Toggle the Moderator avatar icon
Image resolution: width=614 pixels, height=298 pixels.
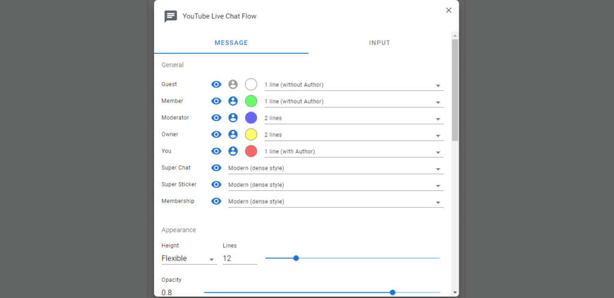(x=233, y=117)
